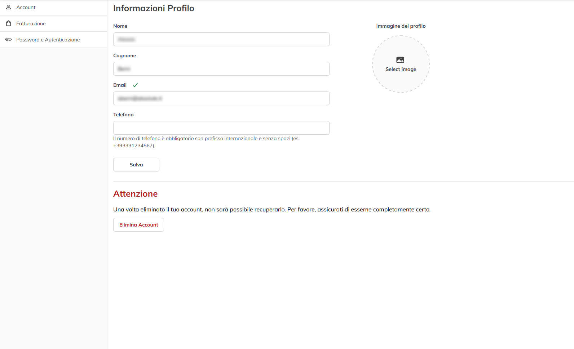This screenshot has width=574, height=349.
Task: Click the Immagine del profilo label
Action: (x=401, y=26)
